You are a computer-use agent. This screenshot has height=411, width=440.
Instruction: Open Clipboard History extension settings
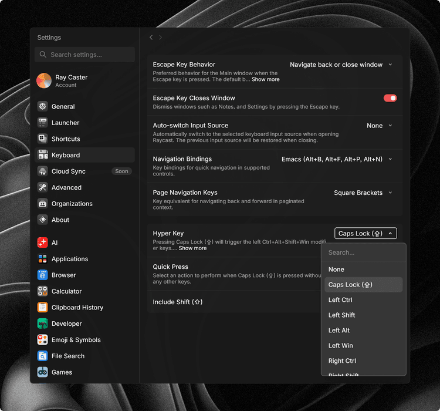point(84,307)
